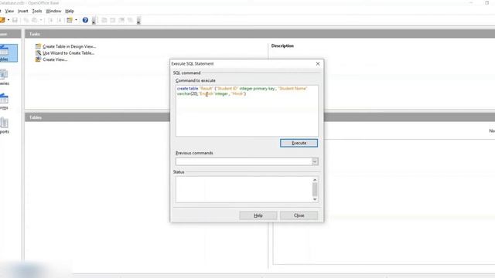The width and height of the screenshot is (495, 278).
Task: Open the Previous commands dropdown
Action: pos(315,161)
